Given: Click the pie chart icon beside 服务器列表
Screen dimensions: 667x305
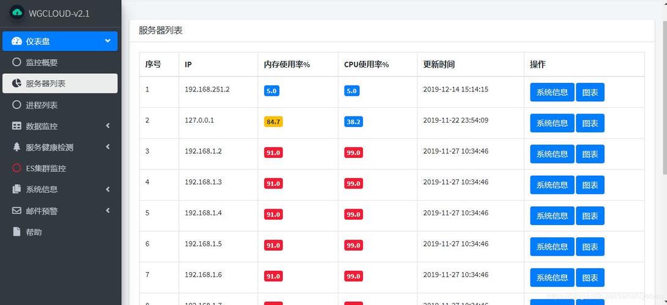Looking at the screenshot, I should (x=17, y=83).
